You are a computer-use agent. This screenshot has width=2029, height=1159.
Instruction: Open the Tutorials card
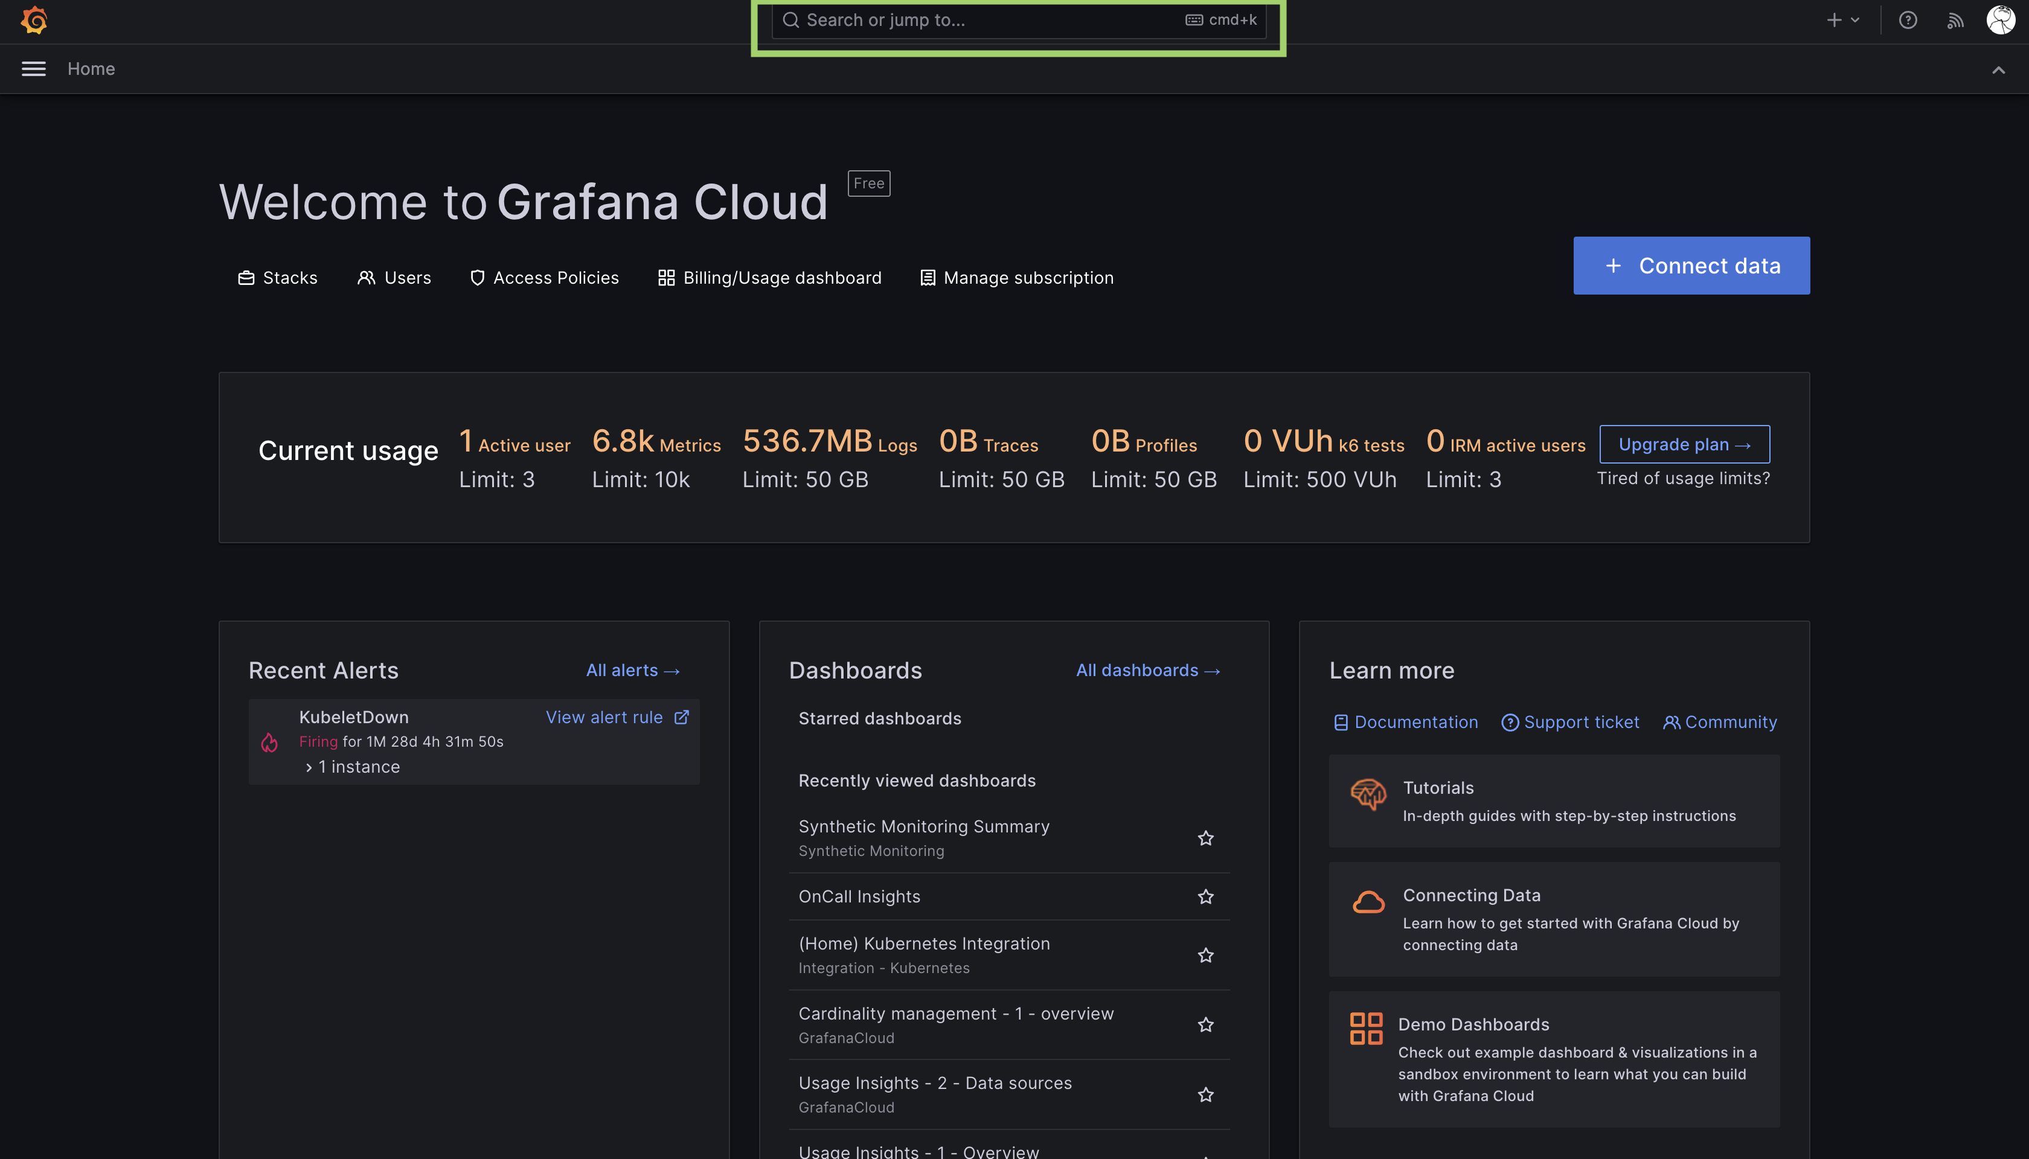[1554, 801]
